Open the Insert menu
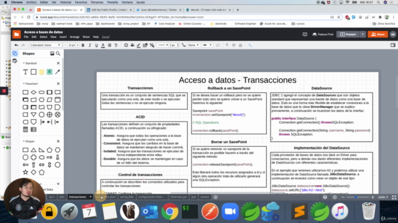 [x=63, y=37]
